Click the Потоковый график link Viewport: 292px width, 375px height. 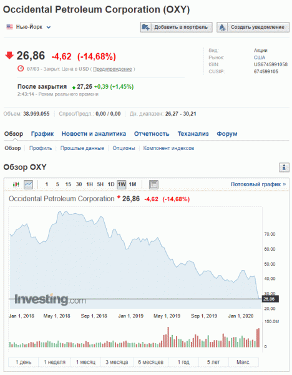[258, 184]
